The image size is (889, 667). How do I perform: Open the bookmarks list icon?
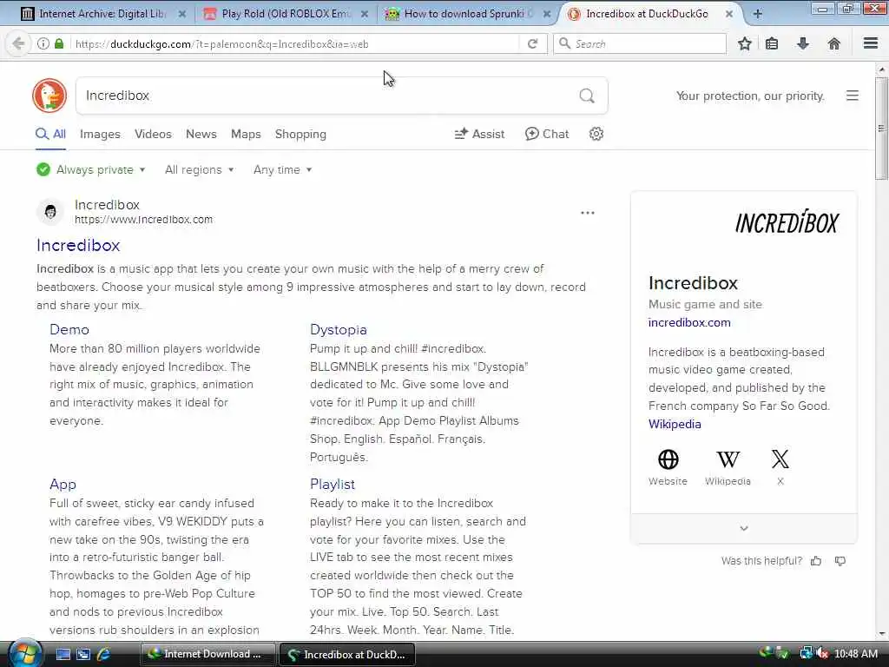(772, 43)
